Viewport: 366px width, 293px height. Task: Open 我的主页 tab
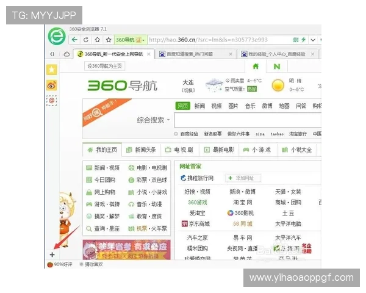click(102, 150)
